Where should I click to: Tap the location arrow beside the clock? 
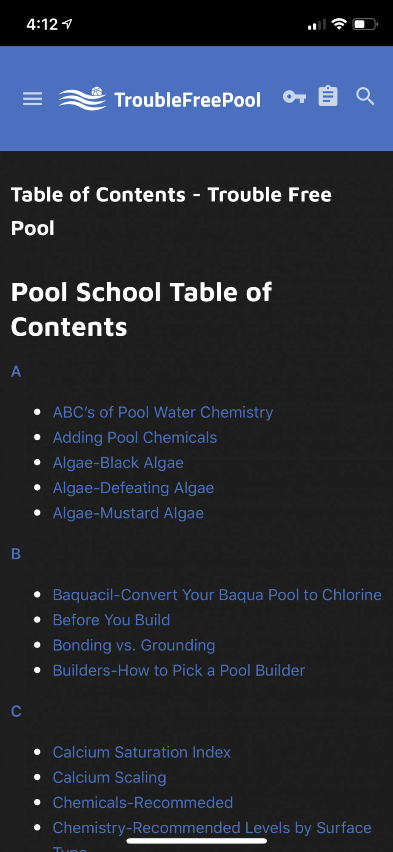[x=67, y=24]
